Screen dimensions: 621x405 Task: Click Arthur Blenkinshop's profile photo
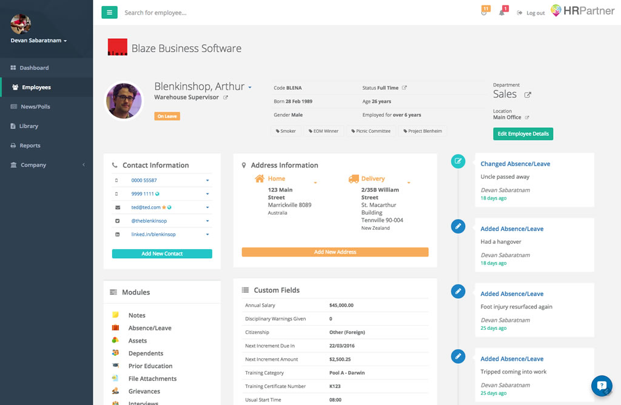(124, 101)
